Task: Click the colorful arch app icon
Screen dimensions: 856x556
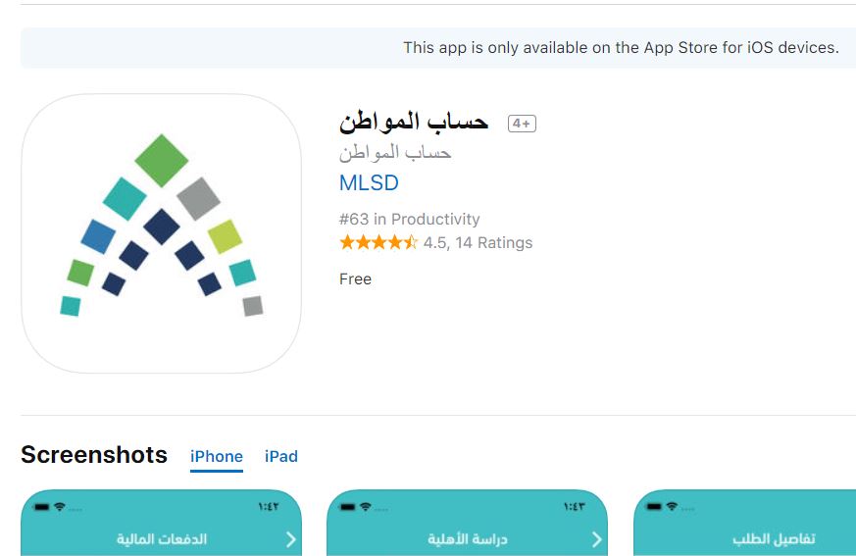Action: pos(161,233)
